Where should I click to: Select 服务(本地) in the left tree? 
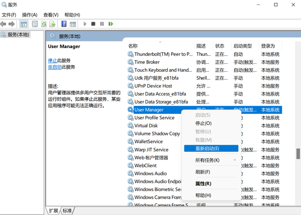click(x=18, y=35)
